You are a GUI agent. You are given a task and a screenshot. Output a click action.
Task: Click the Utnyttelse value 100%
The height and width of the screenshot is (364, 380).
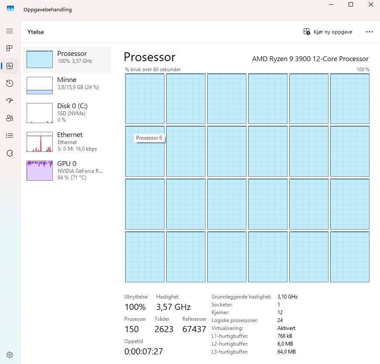[135, 307]
